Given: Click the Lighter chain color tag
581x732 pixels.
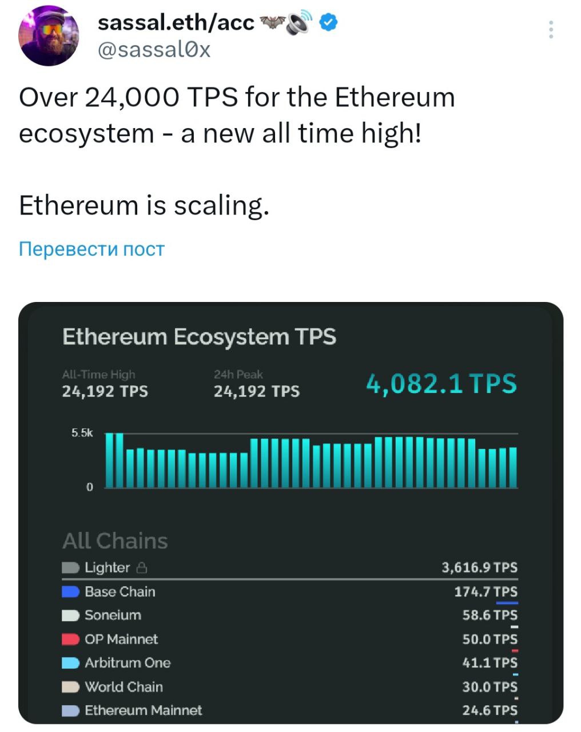Looking at the screenshot, I should 70,568.
